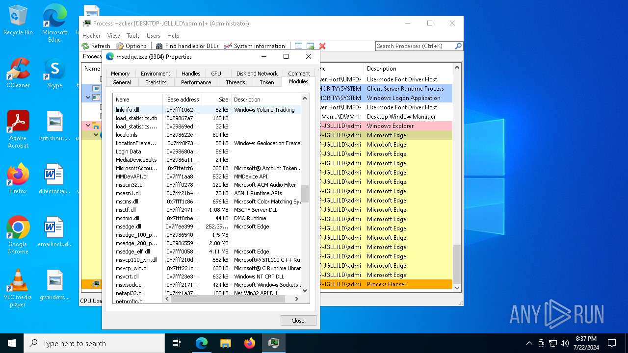Open File Explorer from the taskbar

(x=225, y=343)
